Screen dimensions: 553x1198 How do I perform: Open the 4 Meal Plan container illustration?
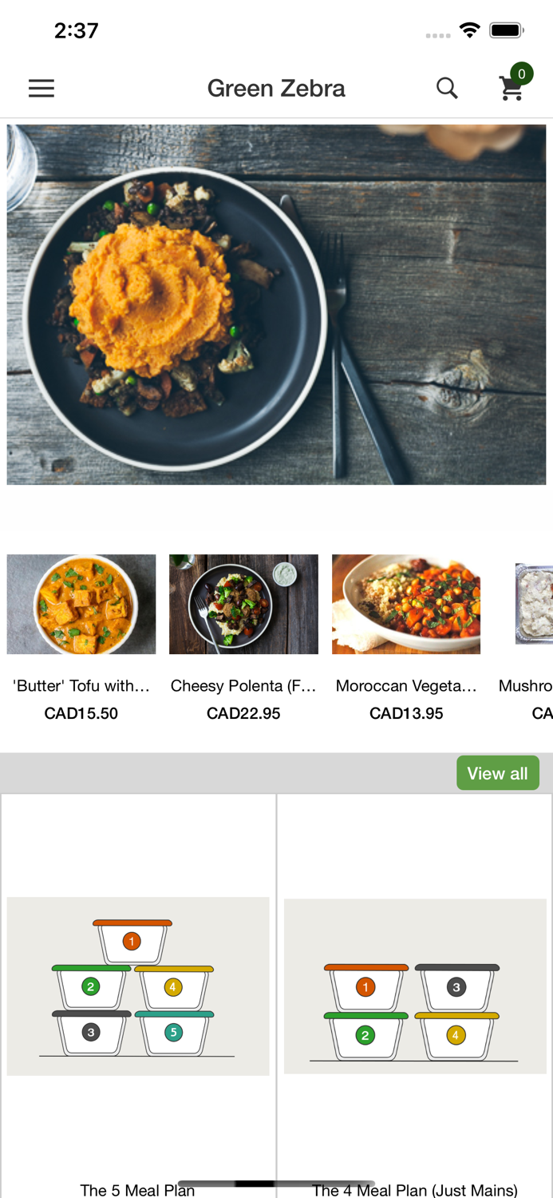[x=415, y=986]
